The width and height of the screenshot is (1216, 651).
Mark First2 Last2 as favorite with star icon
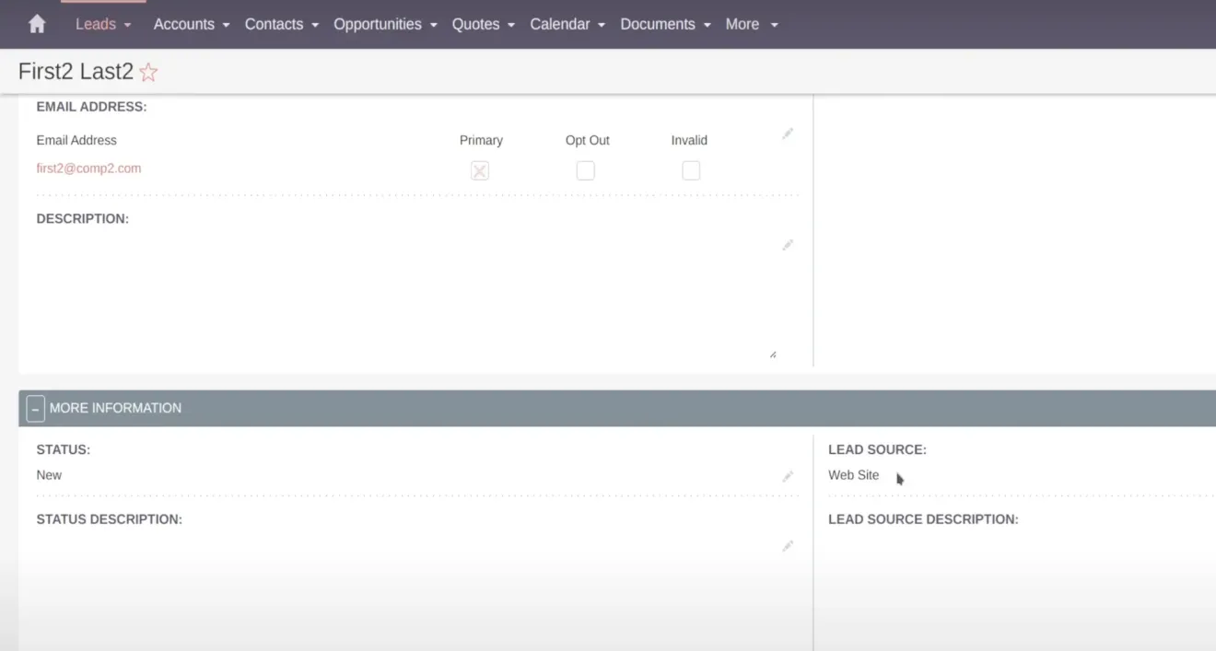(x=147, y=71)
